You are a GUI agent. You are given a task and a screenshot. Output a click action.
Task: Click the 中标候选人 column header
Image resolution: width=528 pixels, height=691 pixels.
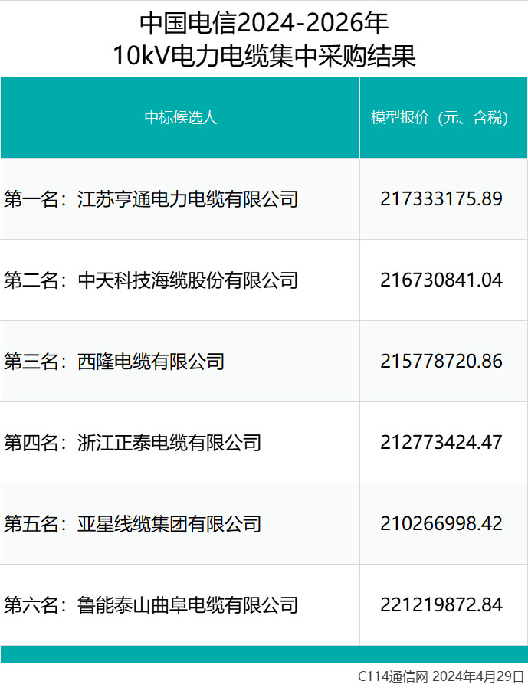point(180,118)
